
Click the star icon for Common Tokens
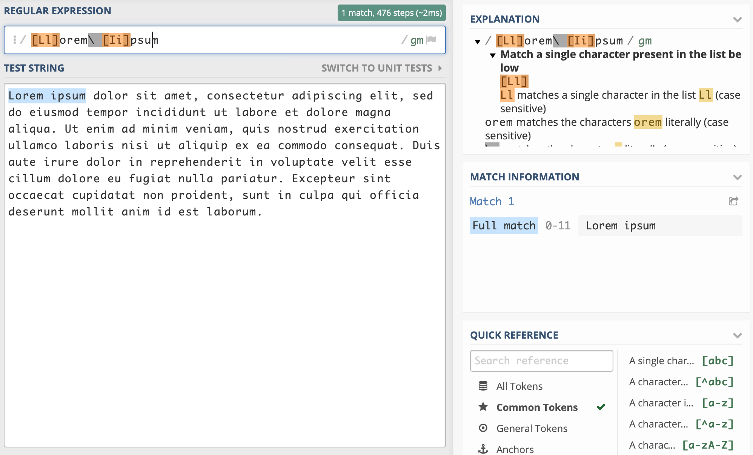click(483, 407)
